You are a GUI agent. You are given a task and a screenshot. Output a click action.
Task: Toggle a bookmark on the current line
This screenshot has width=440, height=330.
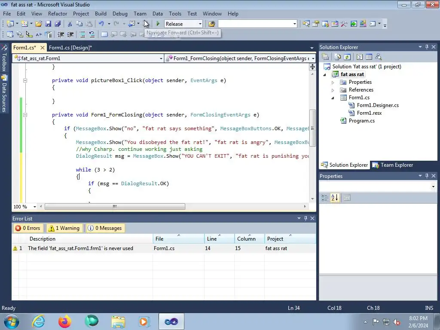tap(104, 34)
